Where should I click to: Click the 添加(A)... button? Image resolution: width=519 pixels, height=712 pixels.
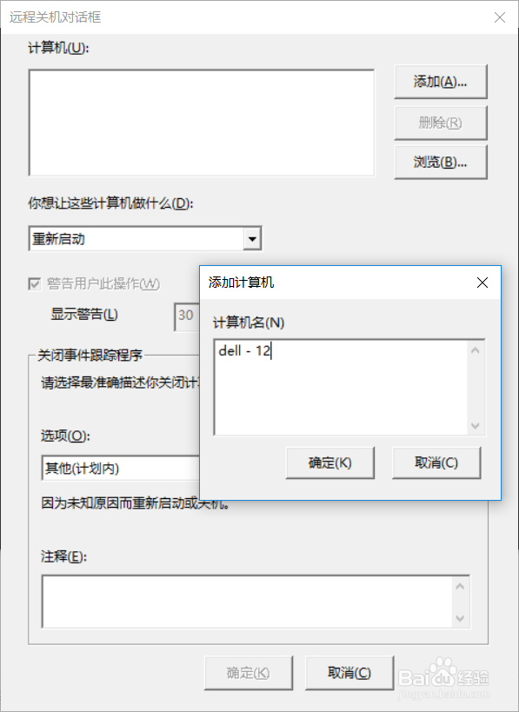[x=441, y=82]
